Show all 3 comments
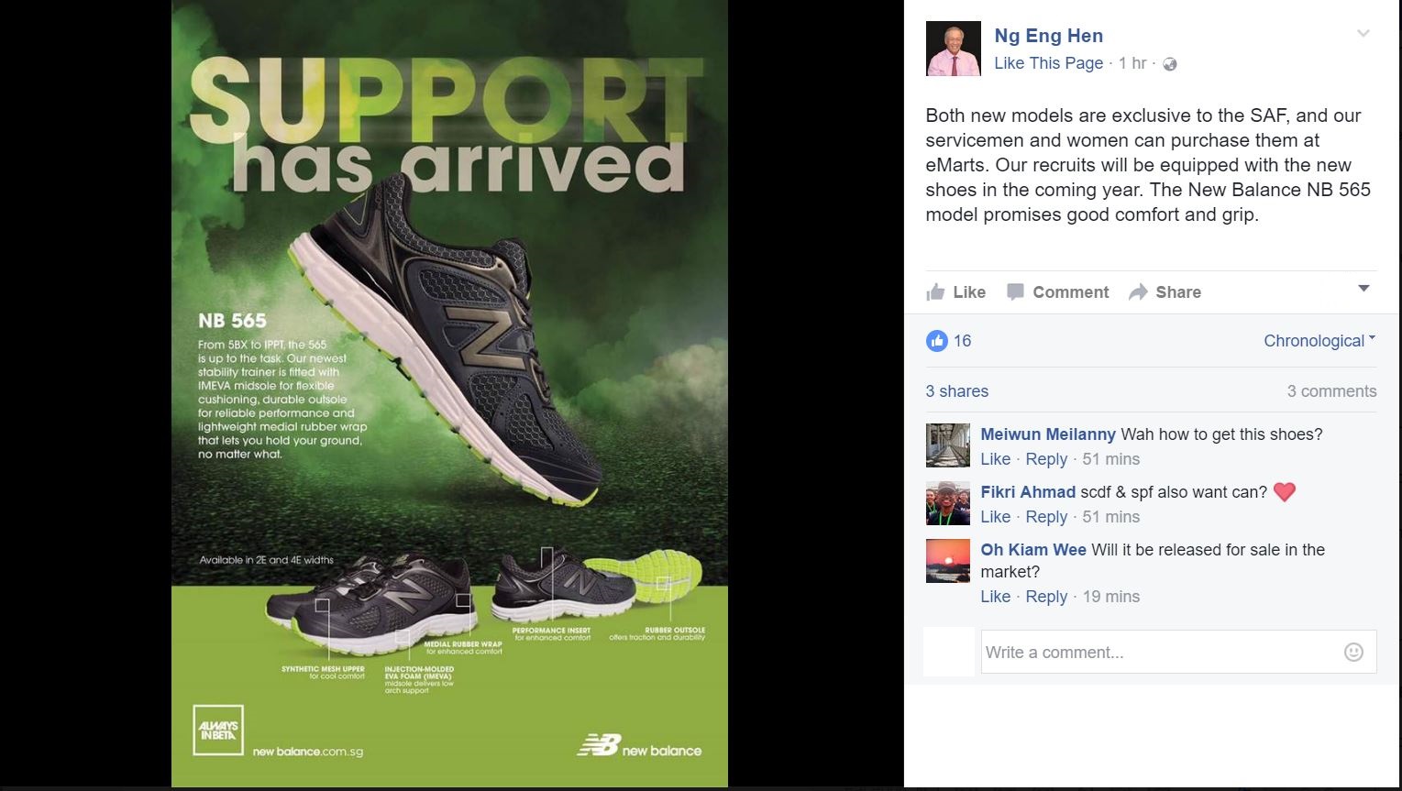1402x791 pixels. coord(1331,391)
